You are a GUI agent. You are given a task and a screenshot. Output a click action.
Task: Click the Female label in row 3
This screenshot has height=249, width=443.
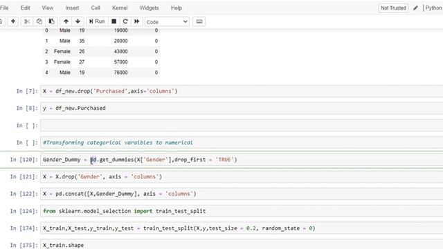coord(62,62)
